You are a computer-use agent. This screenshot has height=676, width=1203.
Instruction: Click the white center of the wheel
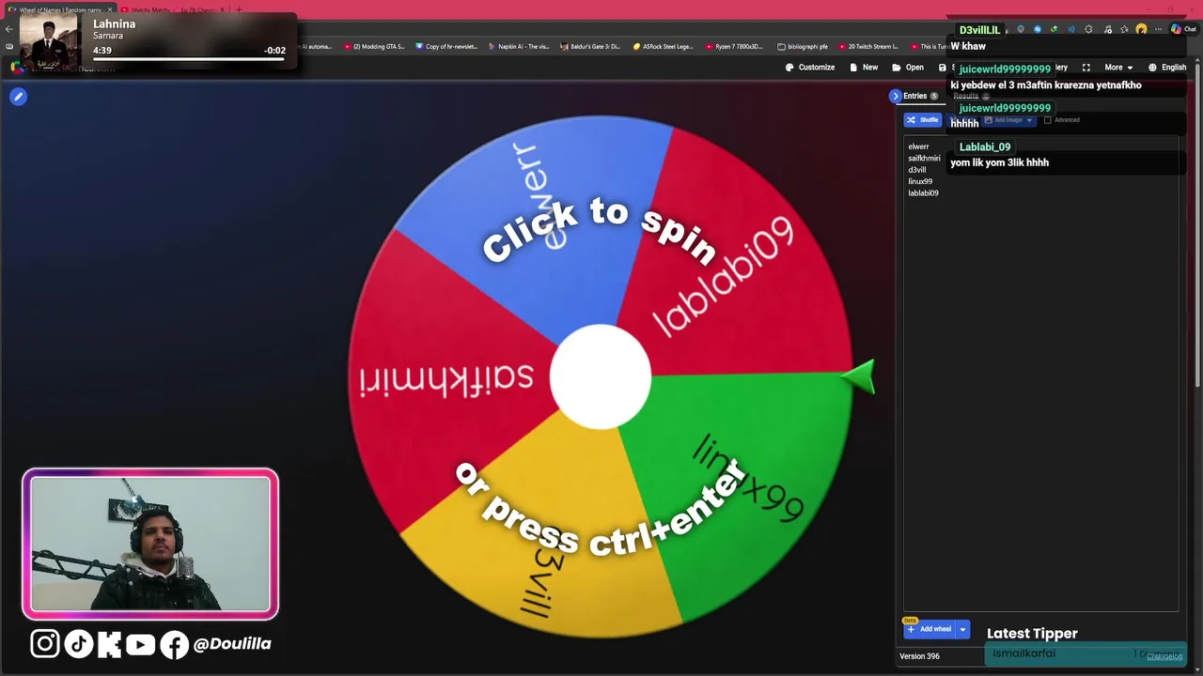click(x=600, y=376)
